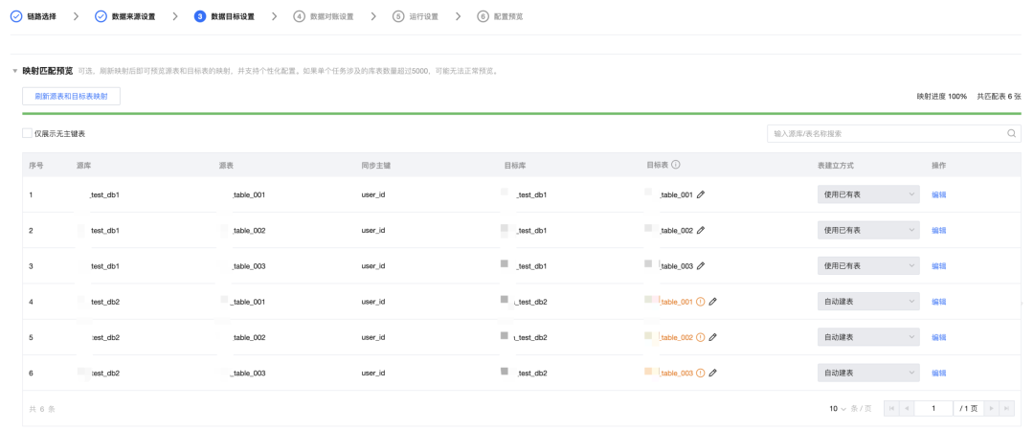Click orange target table name in row 6
Screen dimensions: 1034x431
[677, 373]
